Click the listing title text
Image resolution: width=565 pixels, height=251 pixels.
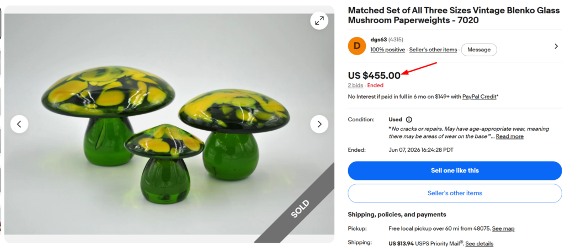[x=454, y=15]
